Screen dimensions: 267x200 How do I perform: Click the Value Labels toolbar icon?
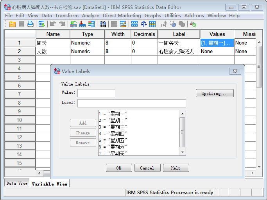click(164, 24)
